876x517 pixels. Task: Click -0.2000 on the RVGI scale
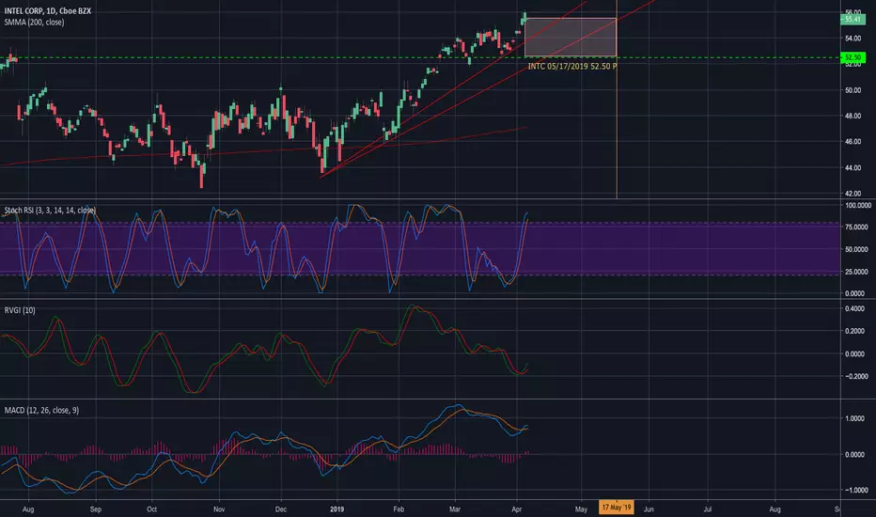(854, 377)
